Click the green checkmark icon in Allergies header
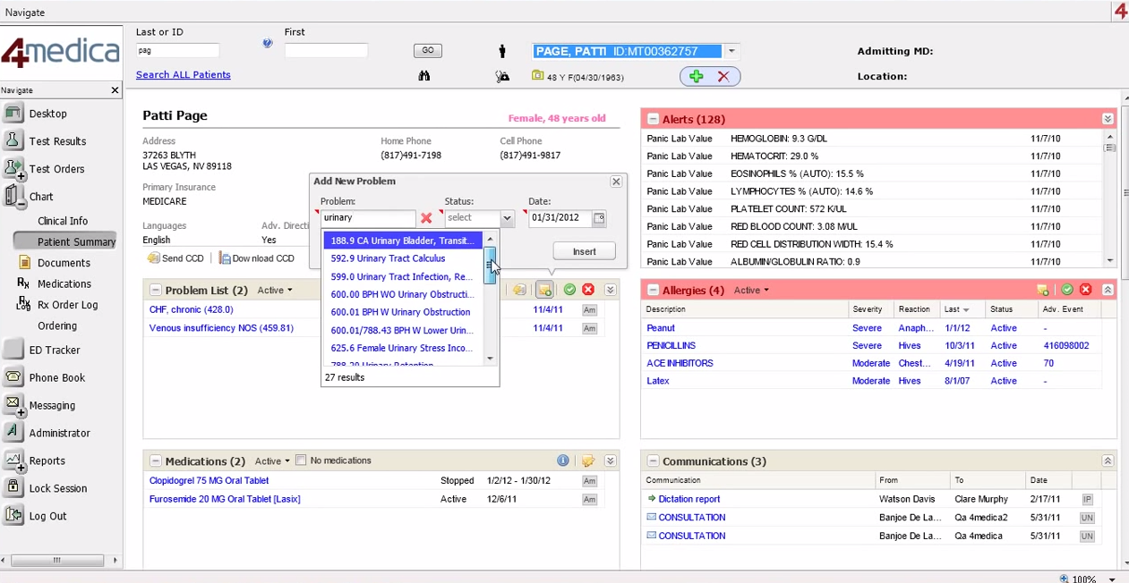This screenshot has width=1129, height=583. [x=1067, y=290]
